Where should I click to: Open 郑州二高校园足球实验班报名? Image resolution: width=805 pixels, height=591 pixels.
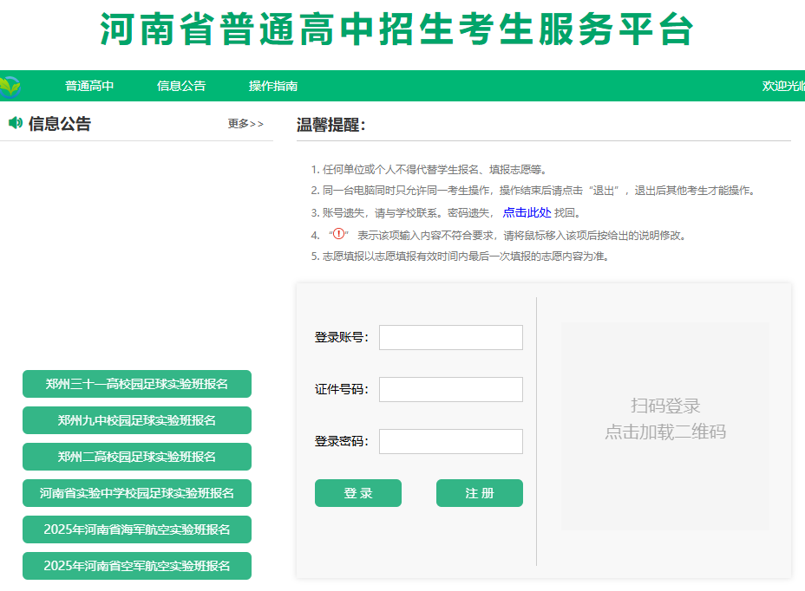(x=137, y=457)
